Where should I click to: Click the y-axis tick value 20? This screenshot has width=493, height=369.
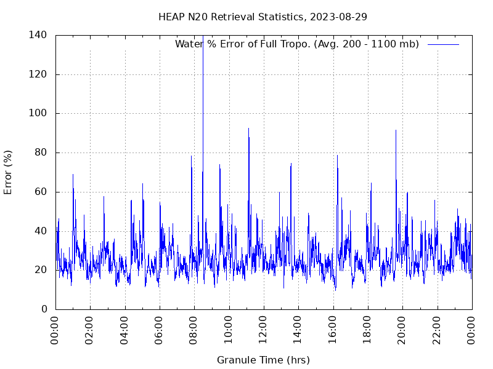pyautogui.click(x=41, y=270)
